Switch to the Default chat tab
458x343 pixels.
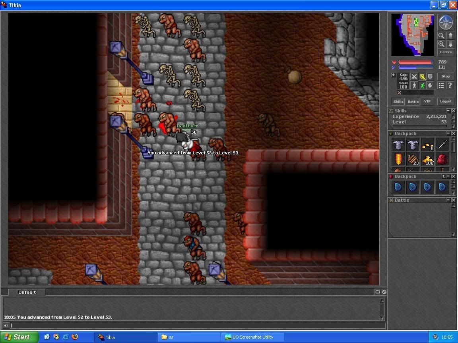click(27, 292)
